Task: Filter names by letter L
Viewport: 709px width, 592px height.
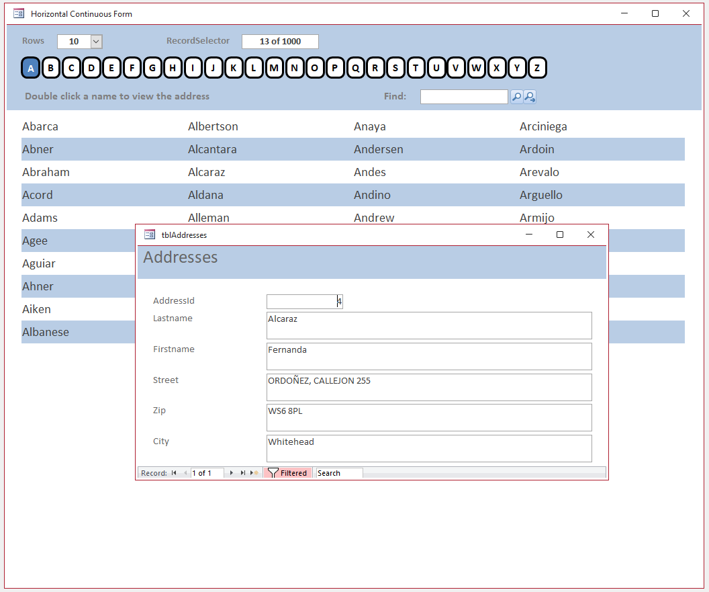Action: click(x=254, y=68)
